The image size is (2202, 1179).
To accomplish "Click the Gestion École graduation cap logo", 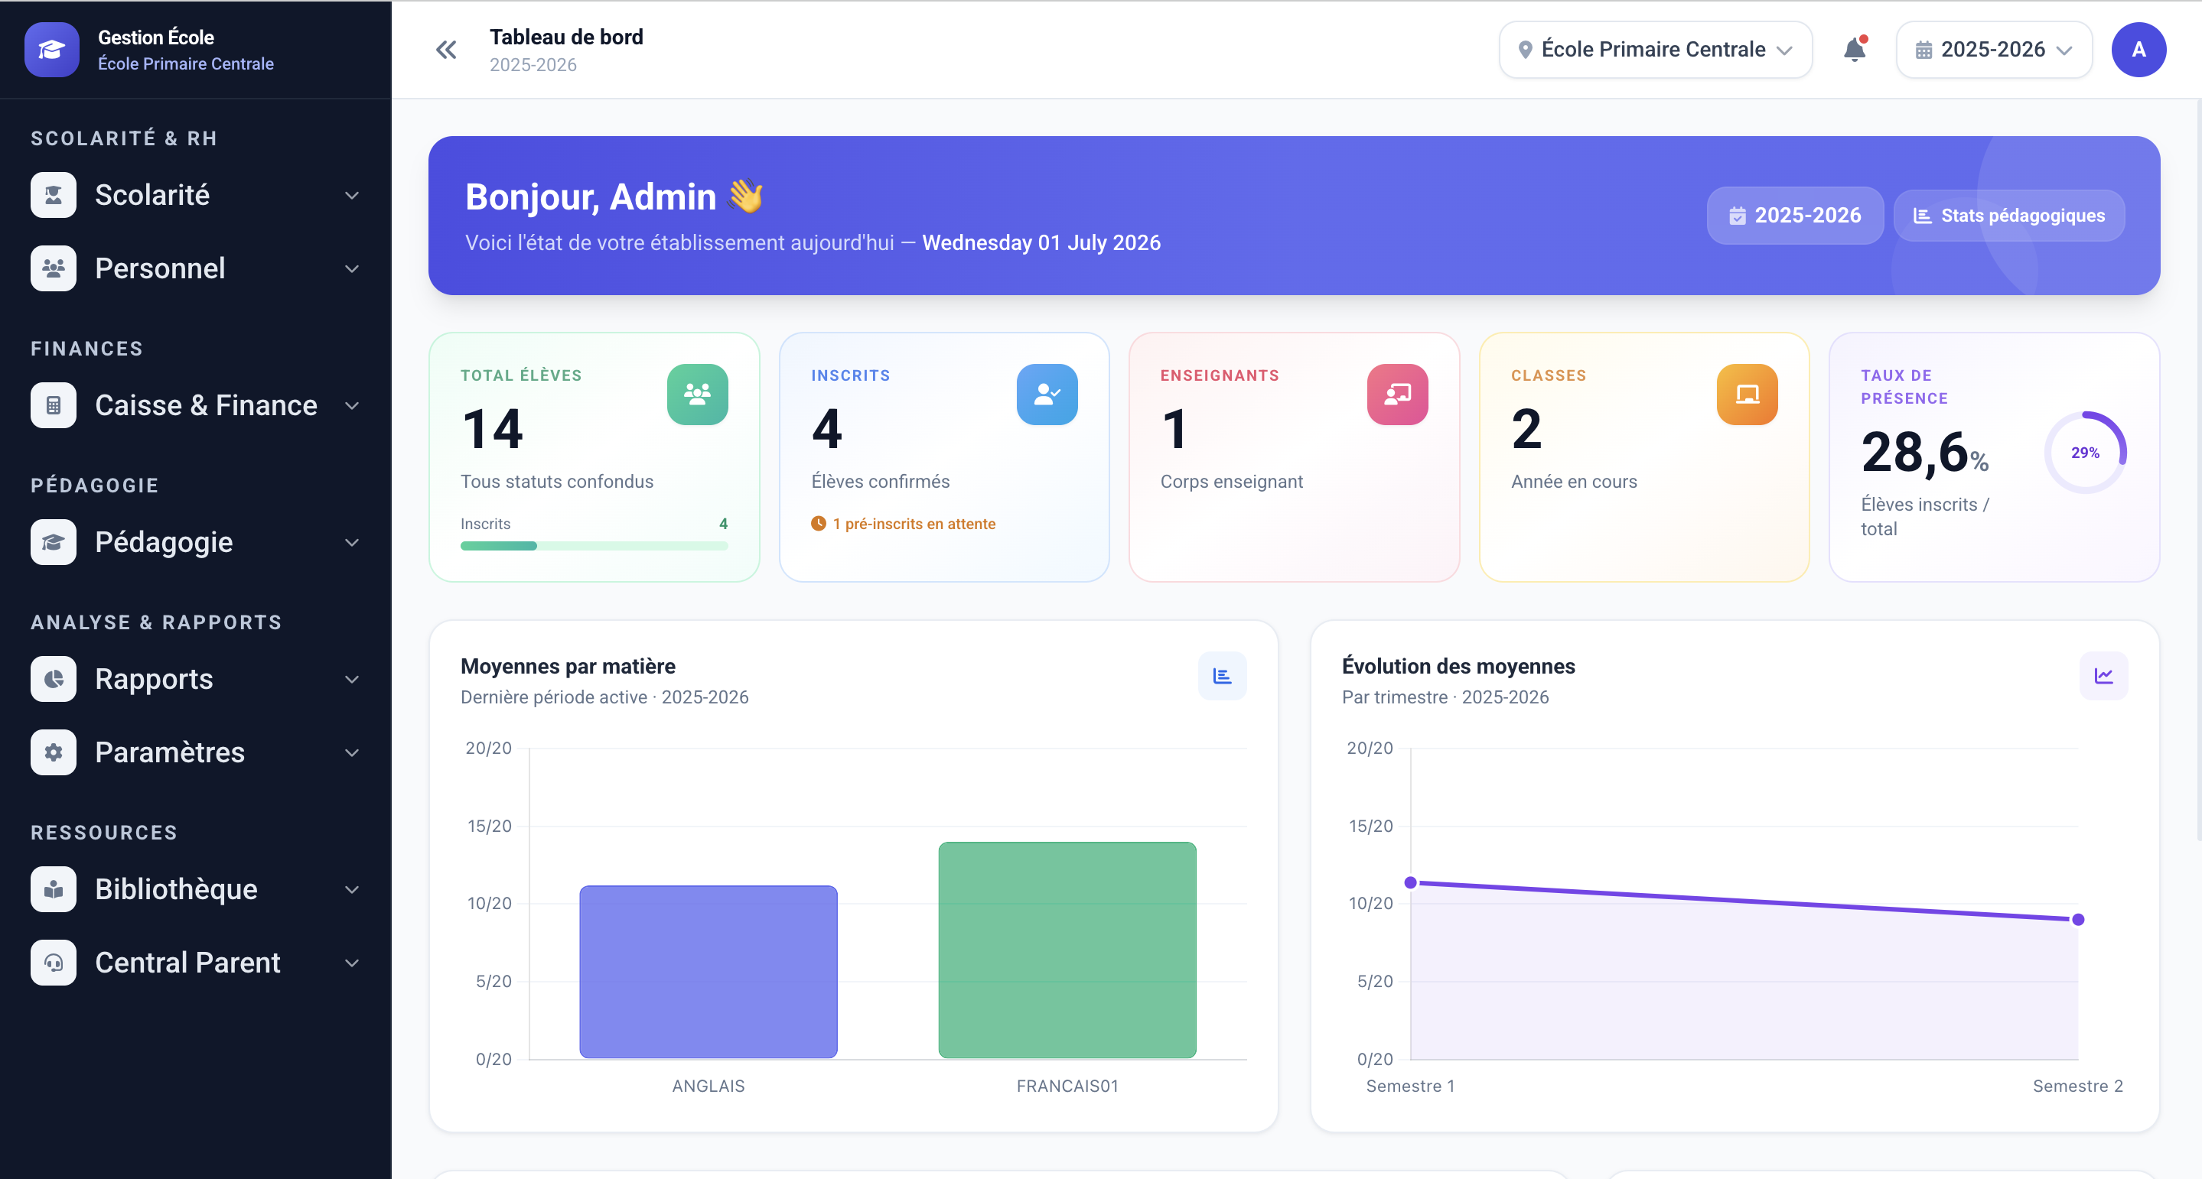I will coord(51,50).
